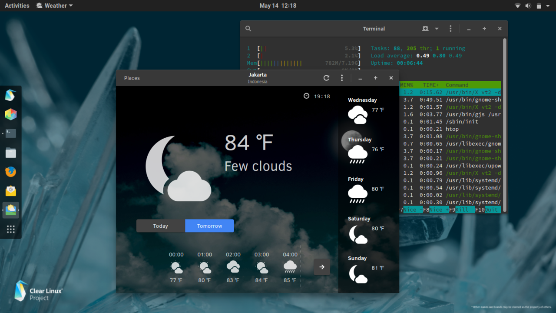Click Wednesday's cloudy weather icon

pyautogui.click(x=357, y=115)
